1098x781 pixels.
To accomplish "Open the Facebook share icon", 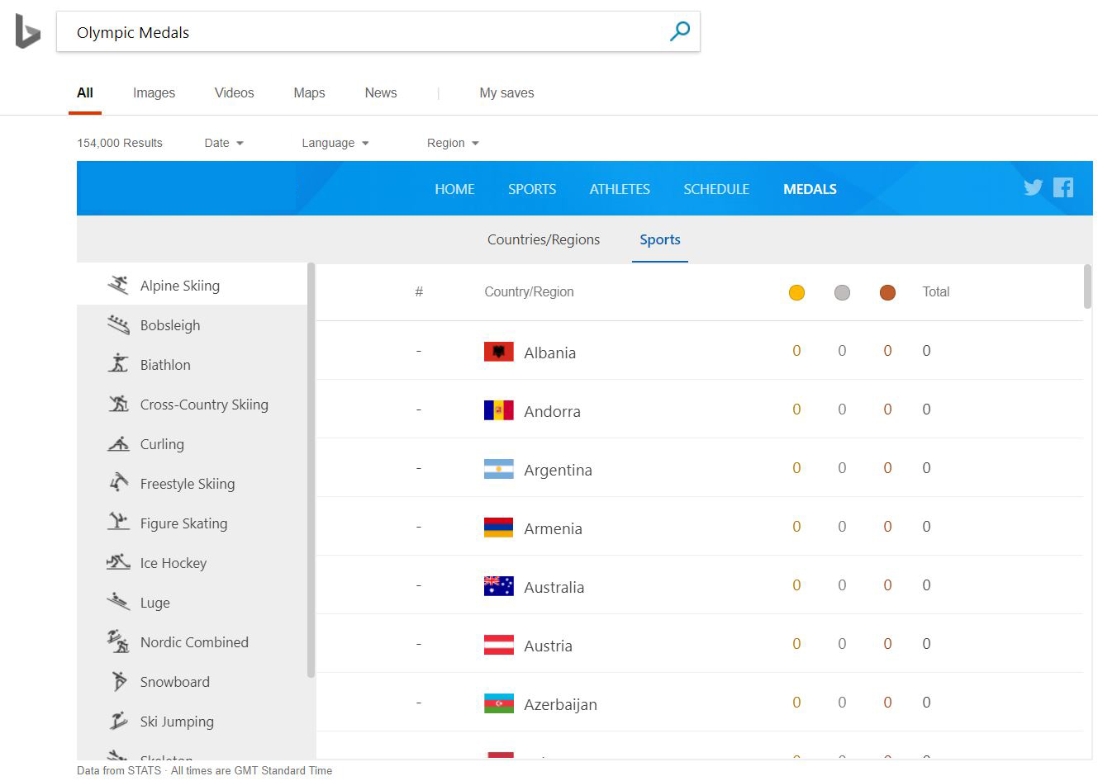I will pyautogui.click(x=1063, y=187).
